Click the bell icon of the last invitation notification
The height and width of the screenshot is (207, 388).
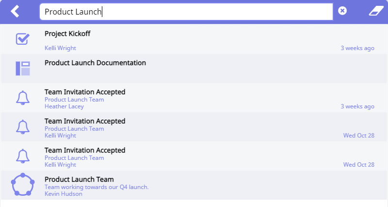[22, 156]
